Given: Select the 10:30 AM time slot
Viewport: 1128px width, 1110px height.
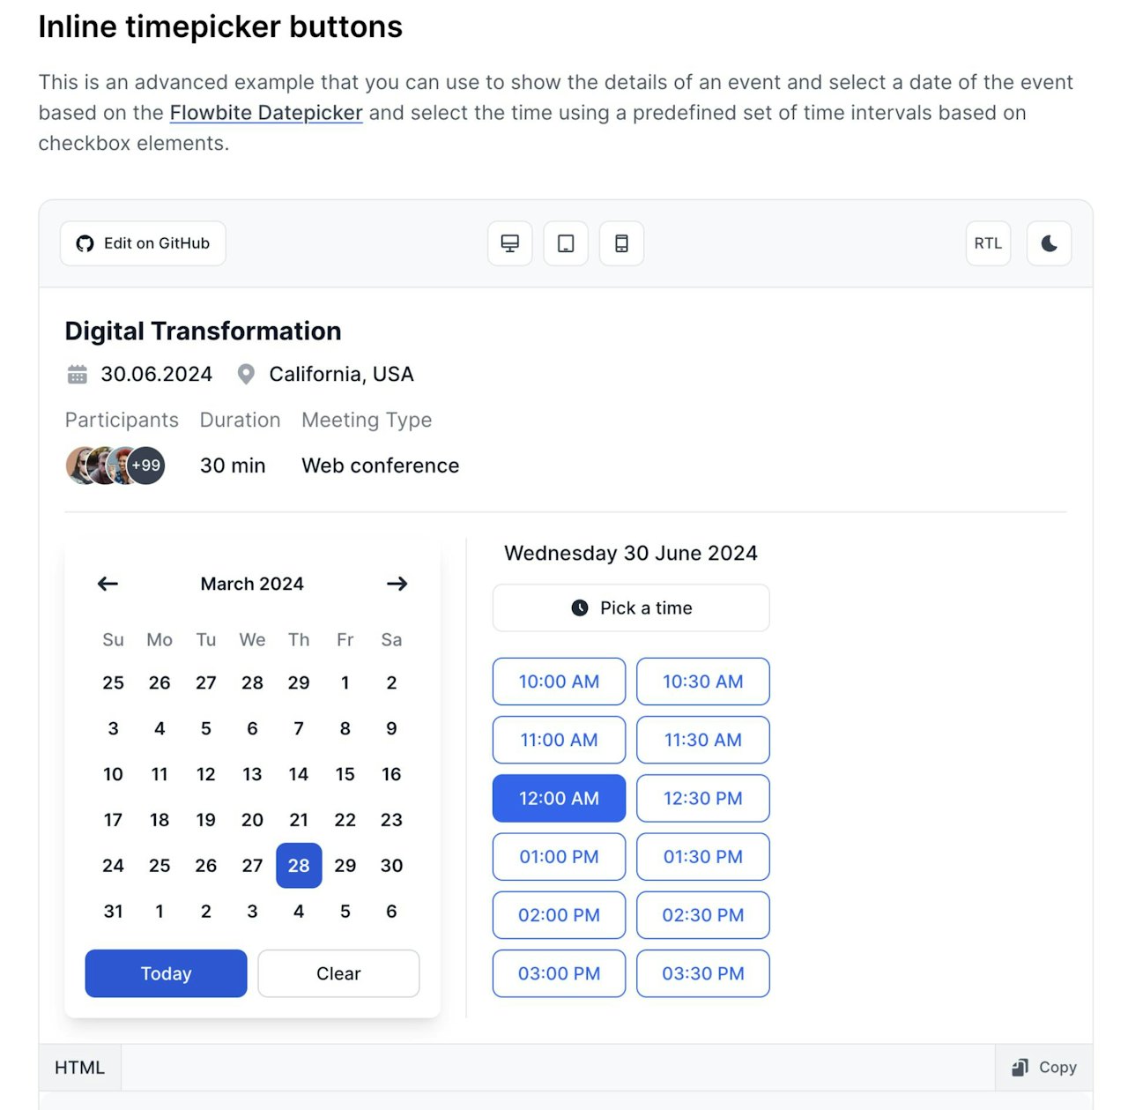Looking at the screenshot, I should click(702, 682).
